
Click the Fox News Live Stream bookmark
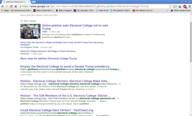(x=143, y=11)
